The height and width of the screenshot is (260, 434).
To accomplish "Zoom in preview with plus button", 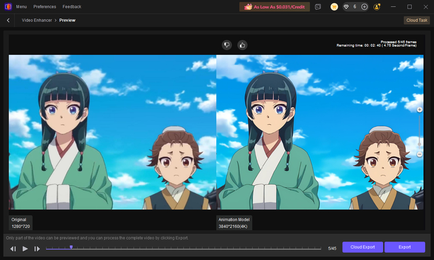I will click(x=420, y=110).
